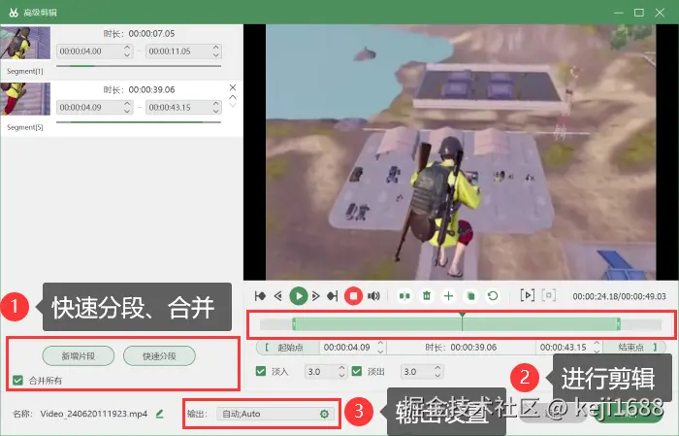679x436 pixels.
Task: Increase Segment[1] start time 00:00:04.00
Action: tap(127, 48)
